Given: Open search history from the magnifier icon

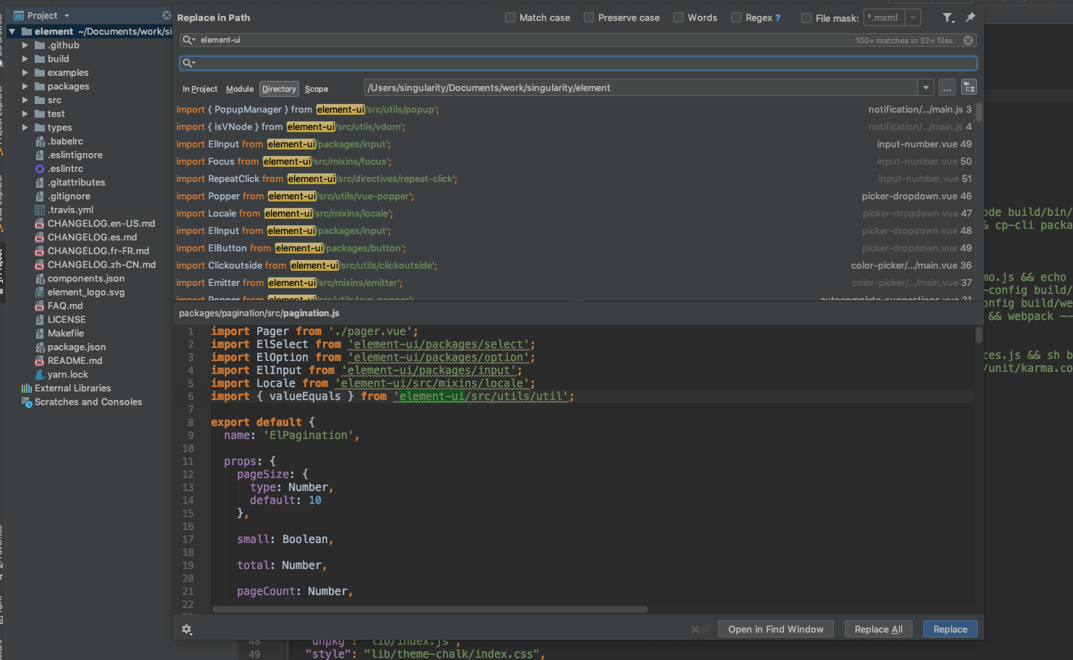Looking at the screenshot, I should pyautogui.click(x=189, y=40).
